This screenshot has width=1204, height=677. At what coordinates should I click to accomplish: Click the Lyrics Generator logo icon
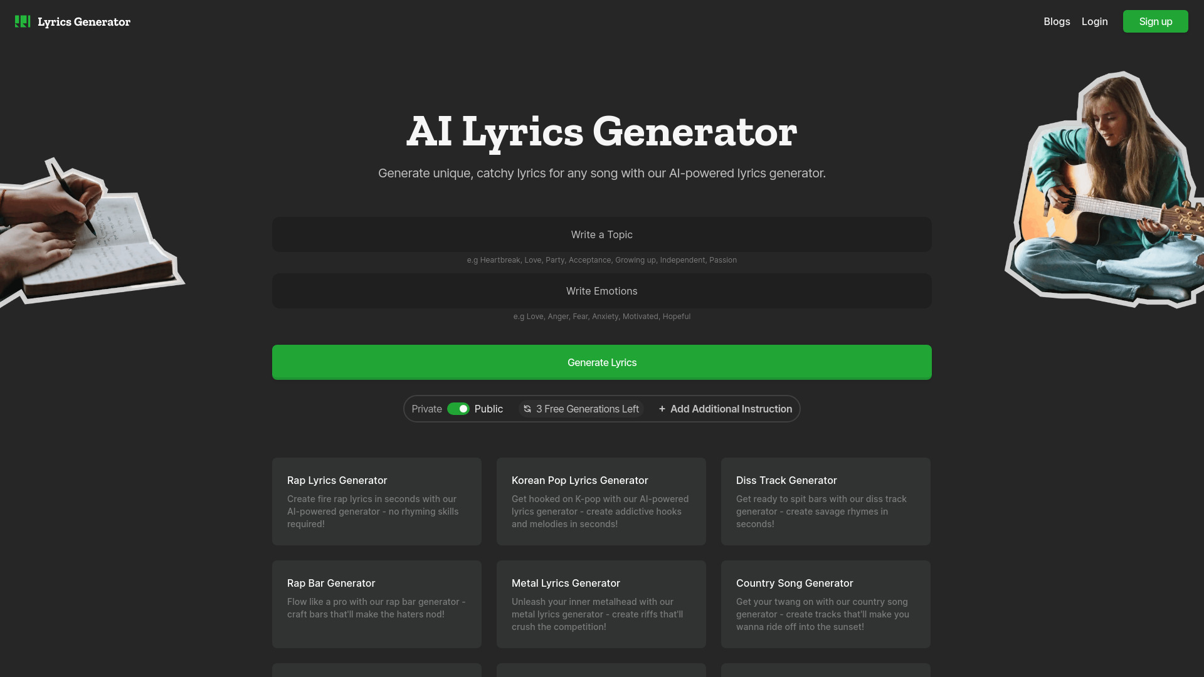point(23,21)
